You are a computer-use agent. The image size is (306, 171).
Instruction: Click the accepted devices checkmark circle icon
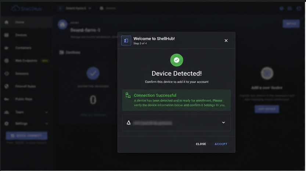coord(93,73)
